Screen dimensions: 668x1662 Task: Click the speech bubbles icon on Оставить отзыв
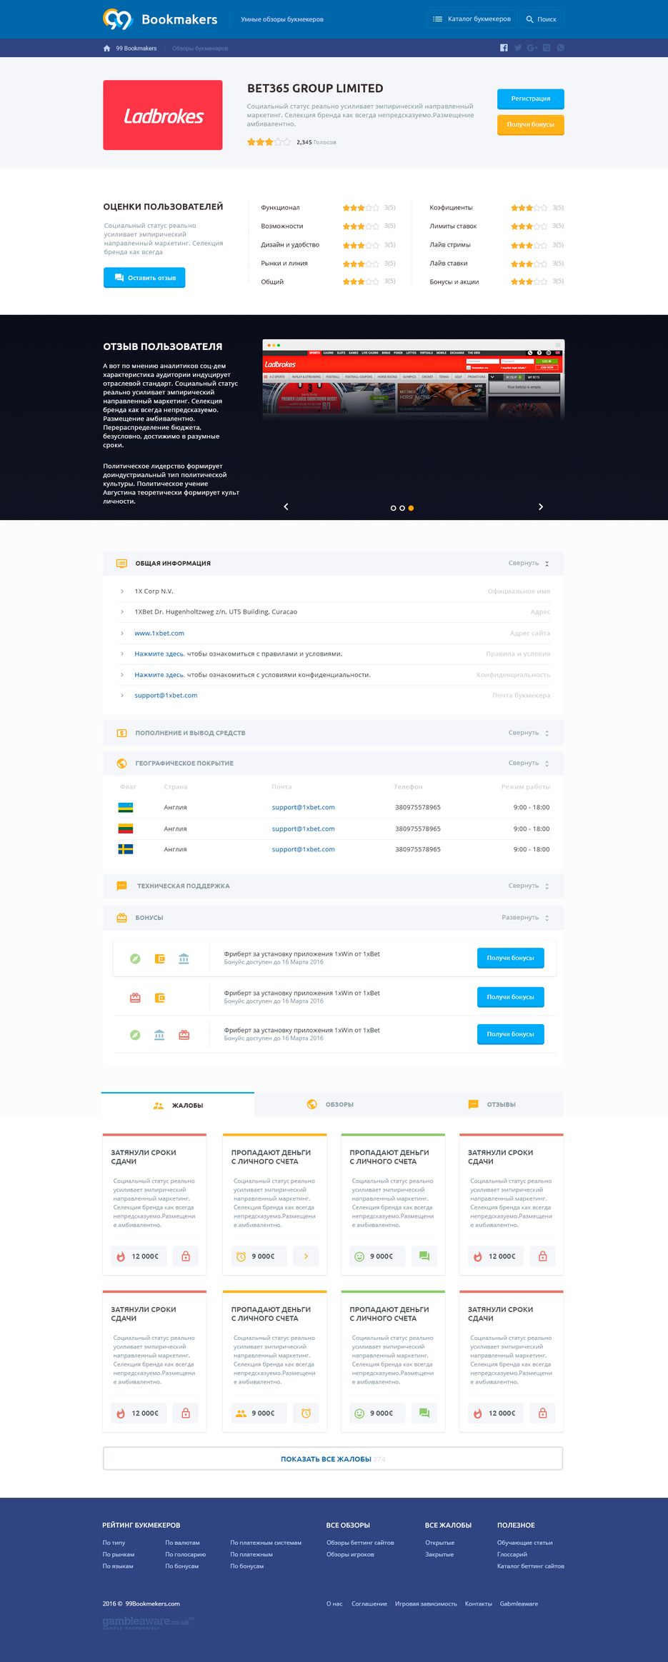[119, 278]
